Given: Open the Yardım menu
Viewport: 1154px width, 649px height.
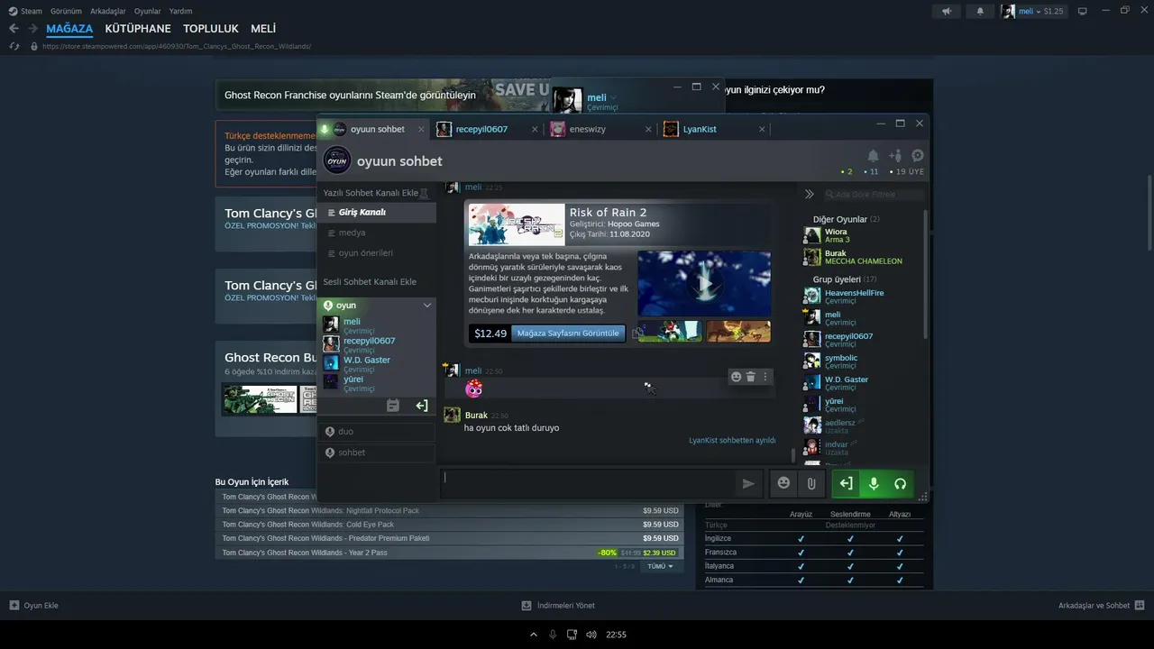Looking at the screenshot, I should click(180, 11).
